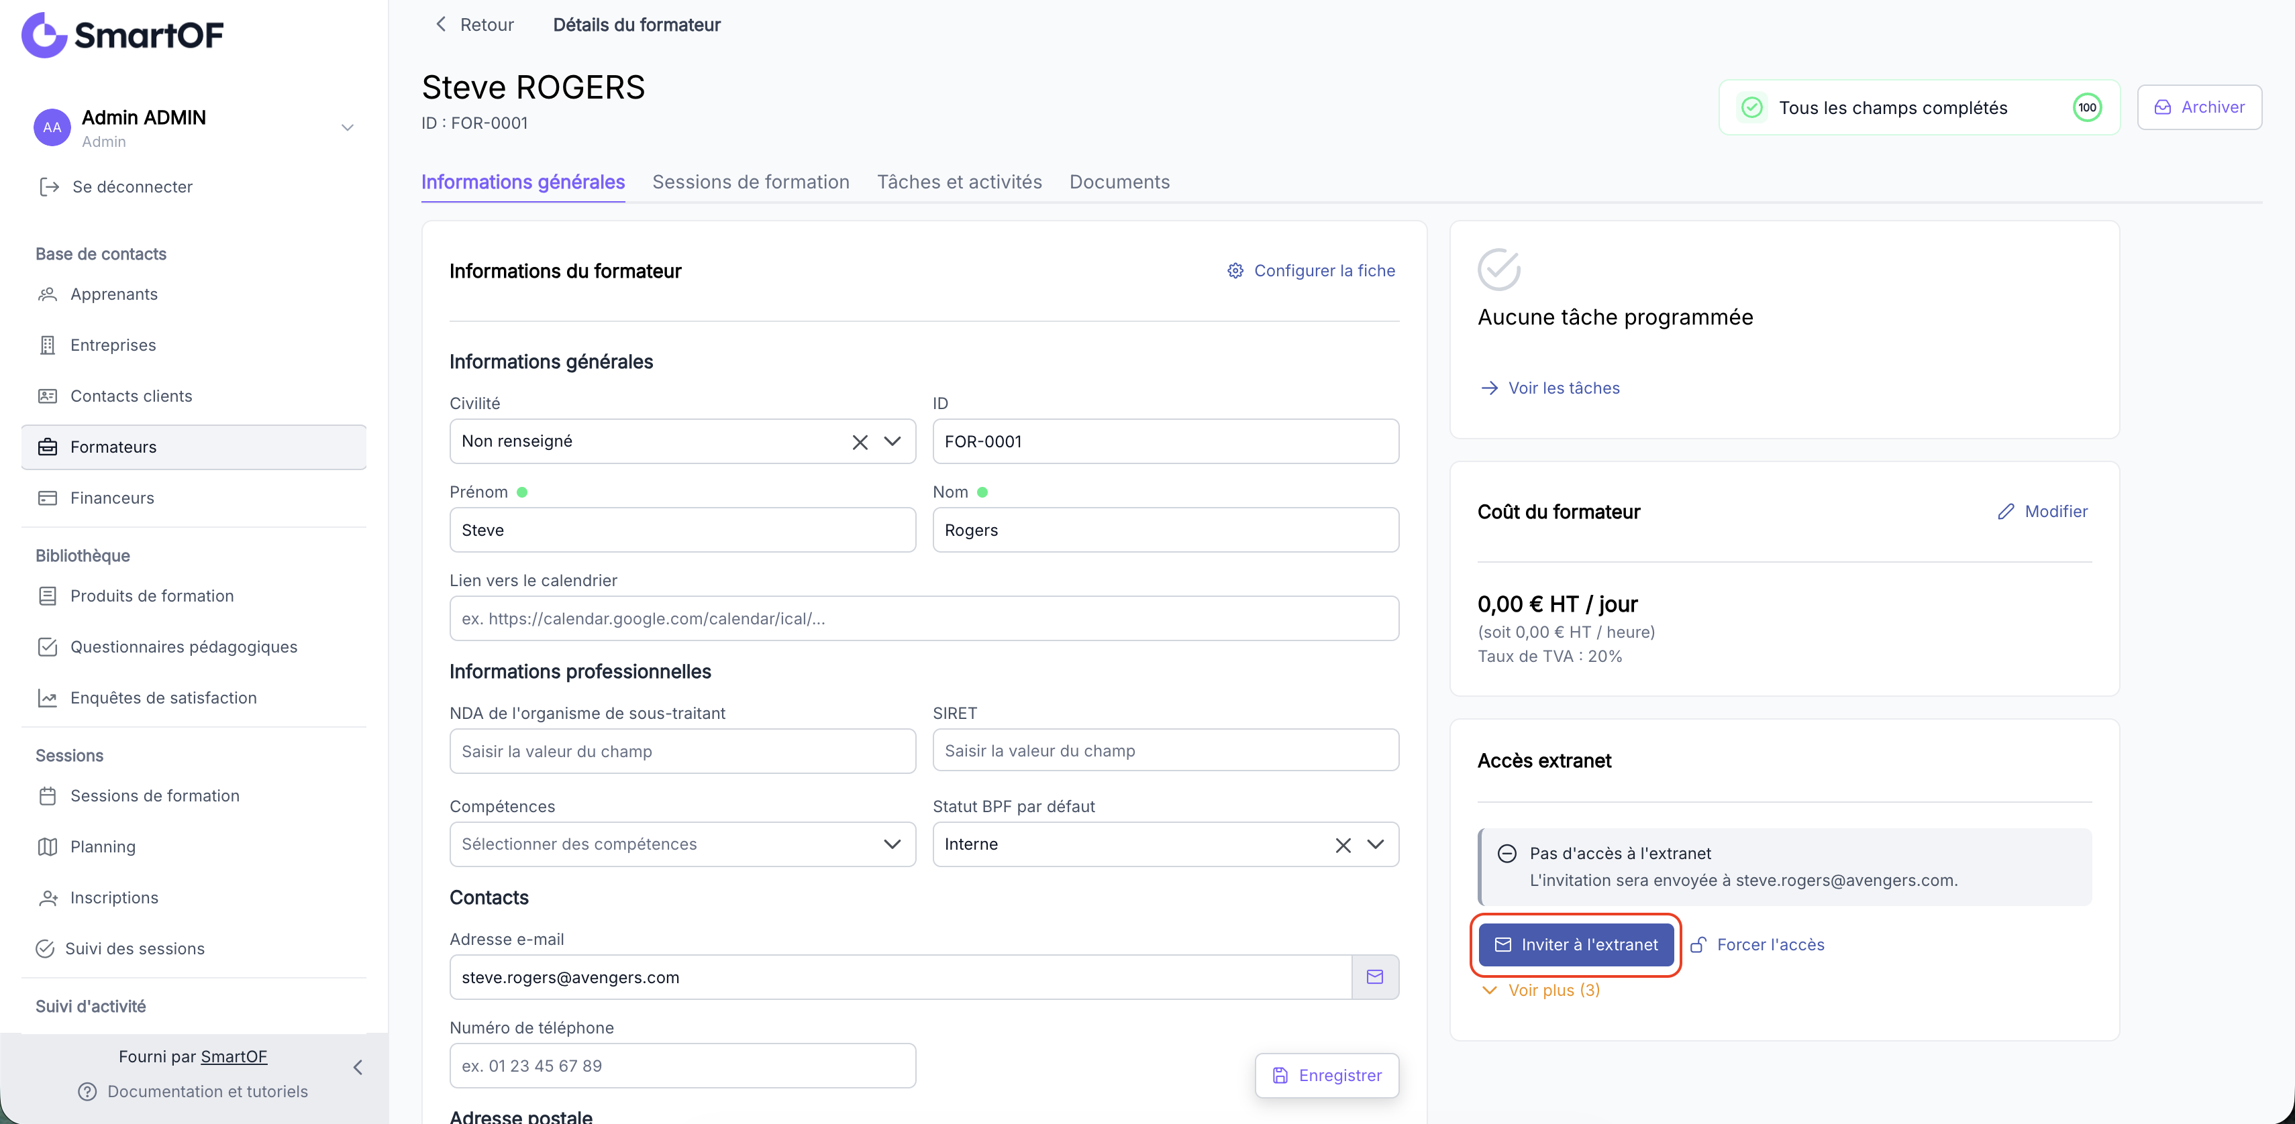
Task: Clear the Civilité selection
Action: point(860,442)
